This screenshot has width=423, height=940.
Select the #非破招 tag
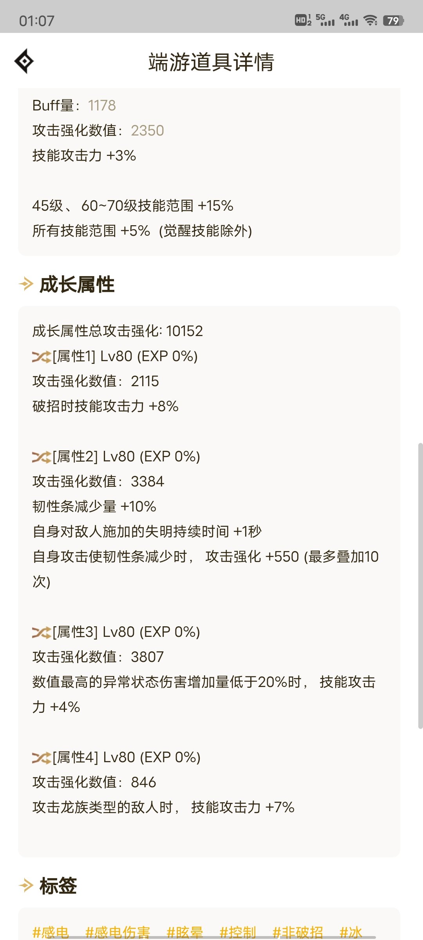[298, 932]
